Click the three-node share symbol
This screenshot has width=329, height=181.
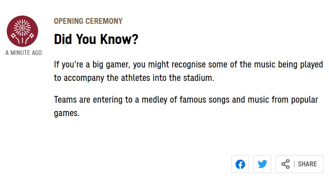(x=285, y=164)
